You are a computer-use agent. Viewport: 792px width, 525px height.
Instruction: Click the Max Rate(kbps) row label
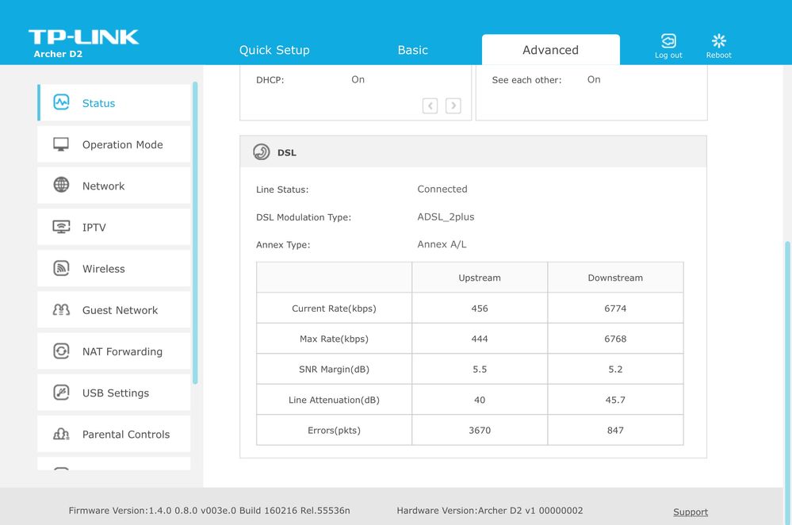334,339
